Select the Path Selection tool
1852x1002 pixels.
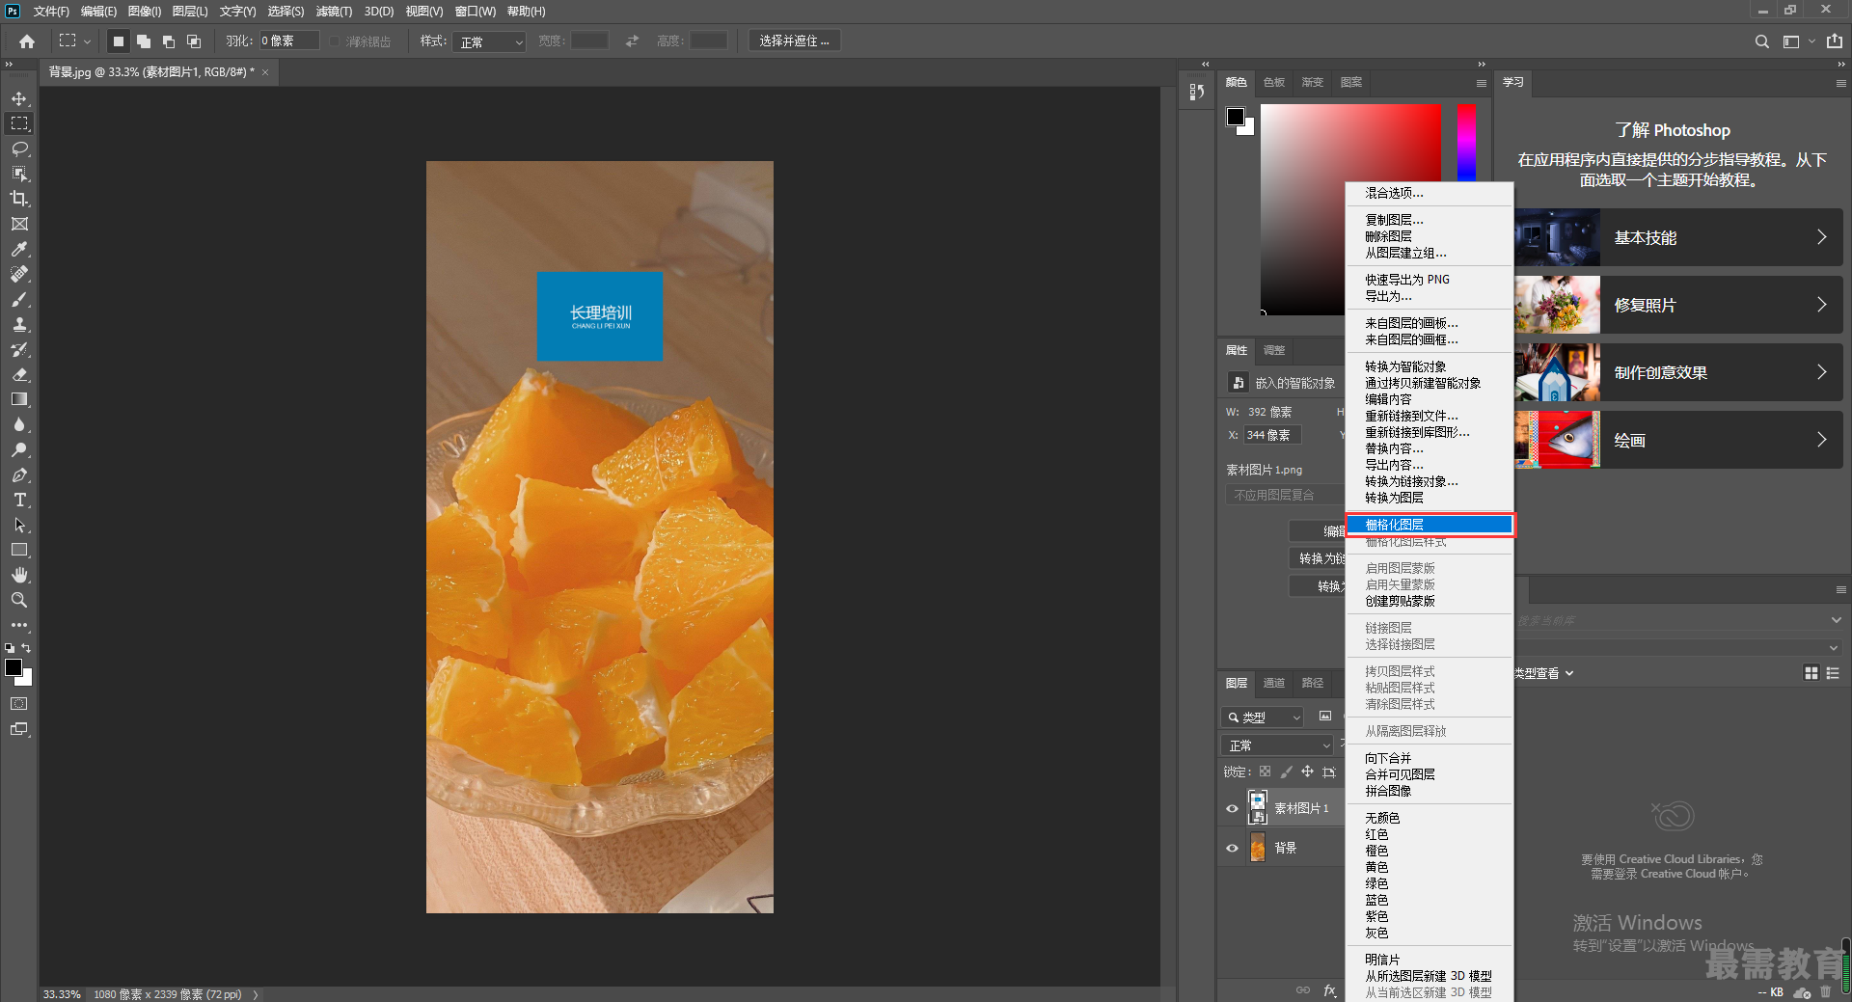click(19, 525)
